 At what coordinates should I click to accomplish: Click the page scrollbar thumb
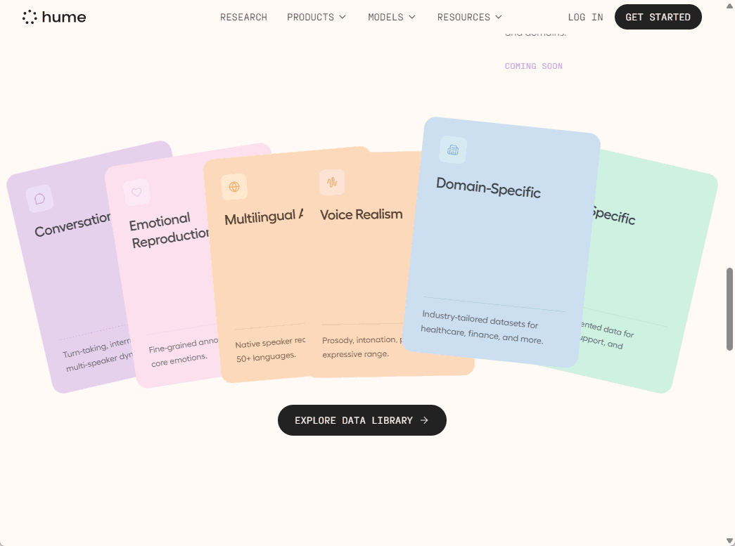[x=729, y=309]
